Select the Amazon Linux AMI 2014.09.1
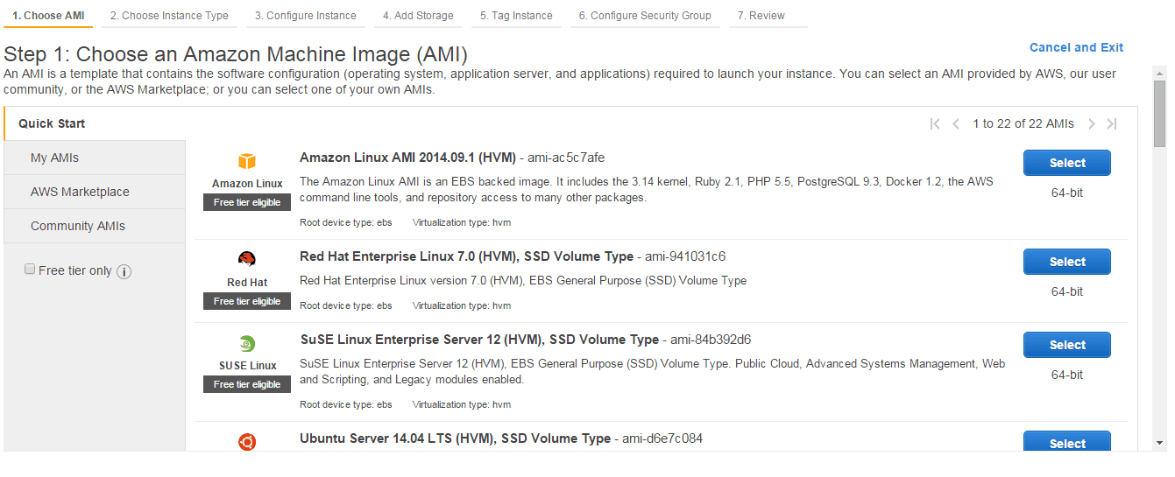Image resolution: width=1175 pixels, height=477 pixels. 1066,163
